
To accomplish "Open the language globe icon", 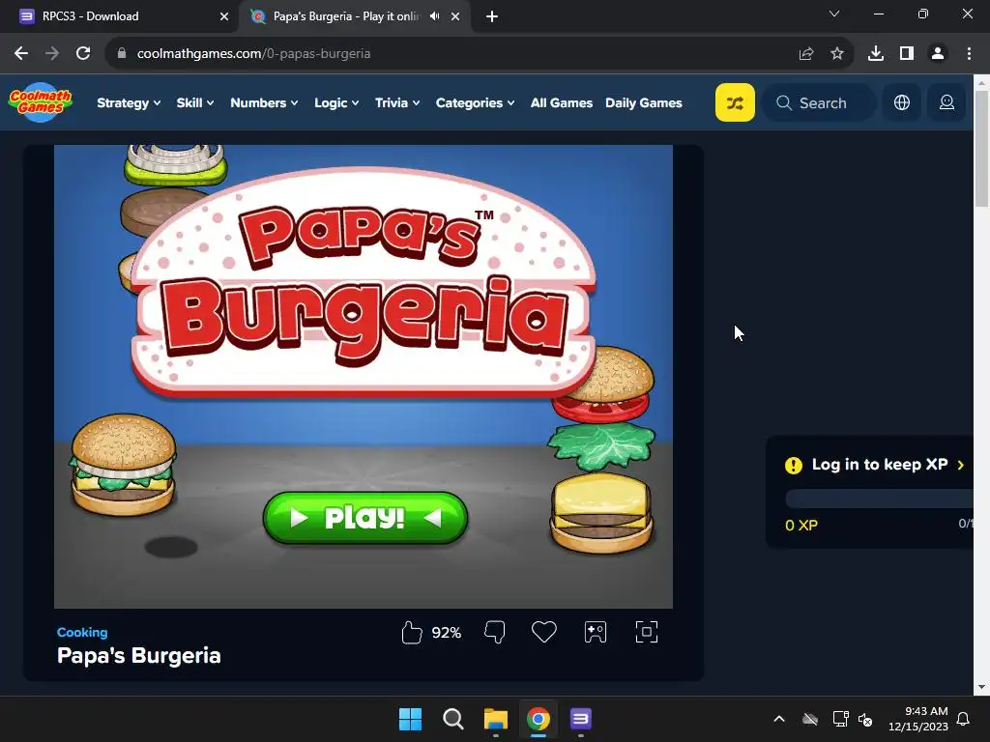I will coord(902,102).
